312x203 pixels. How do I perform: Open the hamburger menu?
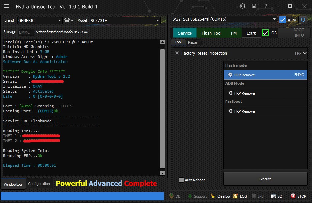click(x=7, y=6)
